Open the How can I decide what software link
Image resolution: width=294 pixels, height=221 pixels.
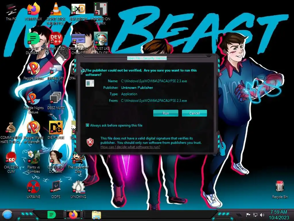tap(130, 147)
